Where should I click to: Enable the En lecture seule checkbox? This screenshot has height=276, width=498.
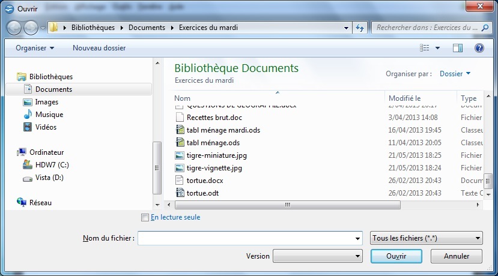(144, 217)
